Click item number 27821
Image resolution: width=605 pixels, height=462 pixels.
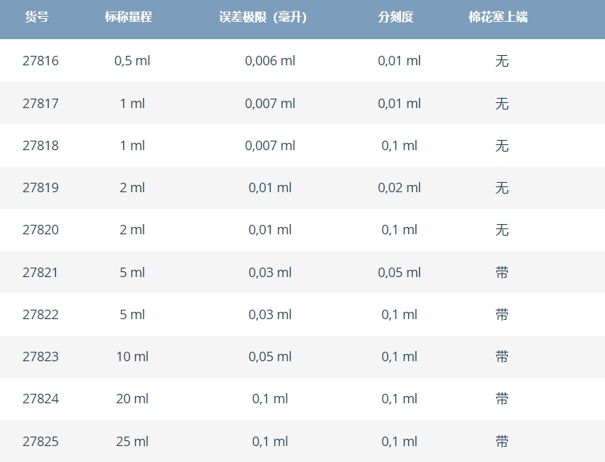point(40,272)
